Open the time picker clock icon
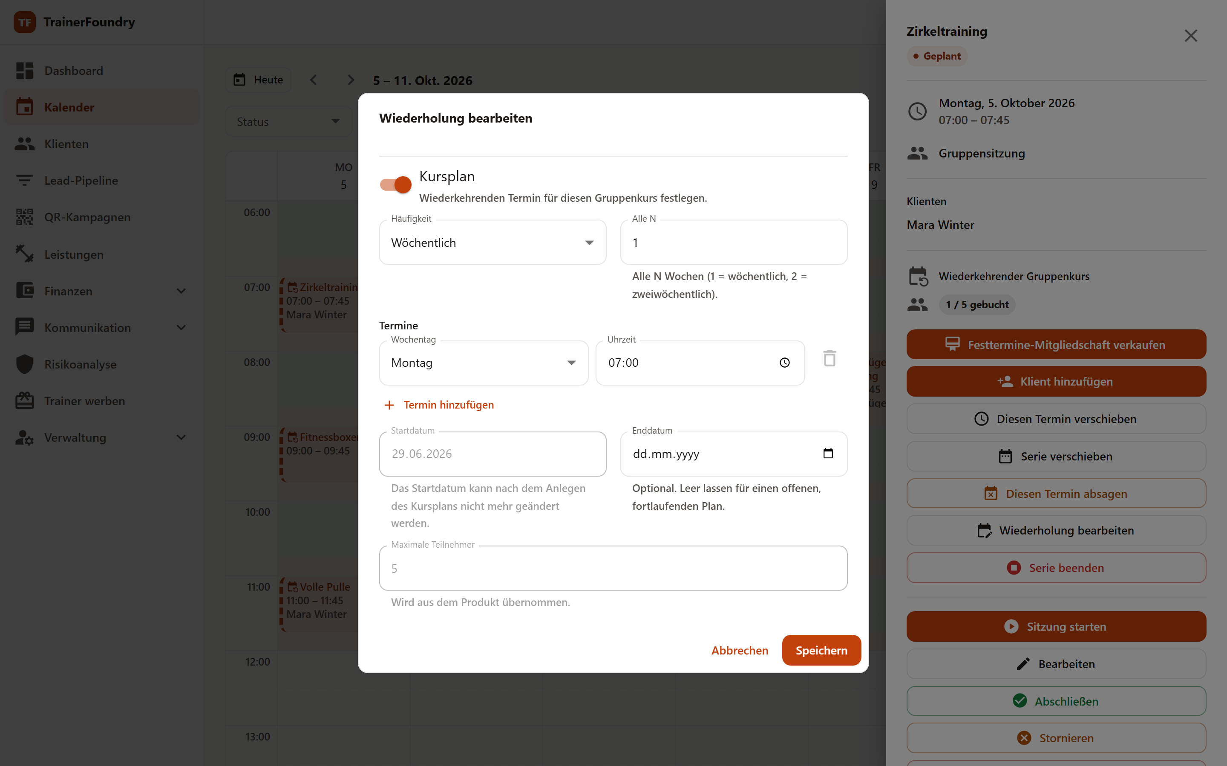 pos(784,363)
